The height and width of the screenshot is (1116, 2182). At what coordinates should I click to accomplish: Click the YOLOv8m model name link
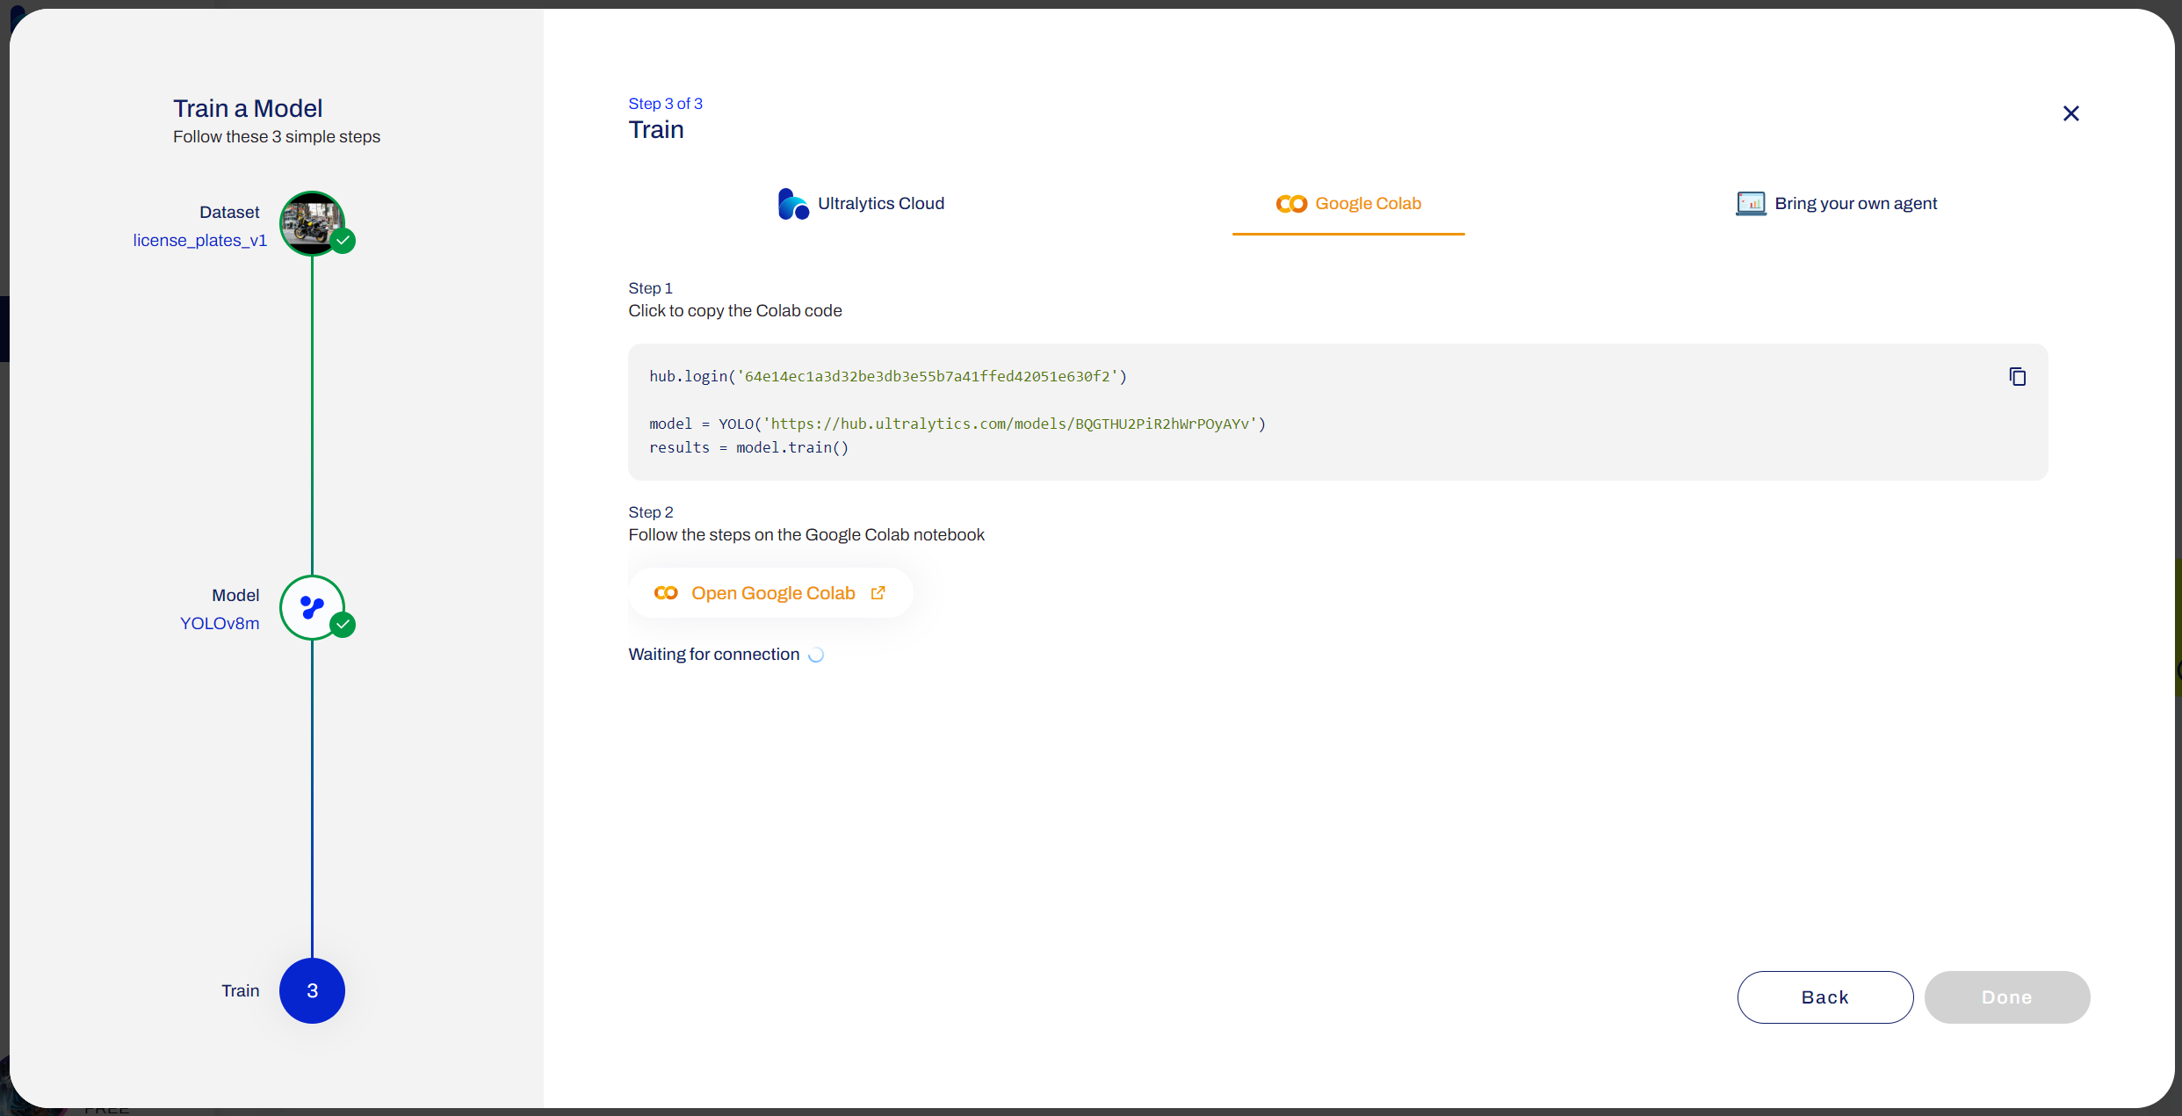pos(220,623)
